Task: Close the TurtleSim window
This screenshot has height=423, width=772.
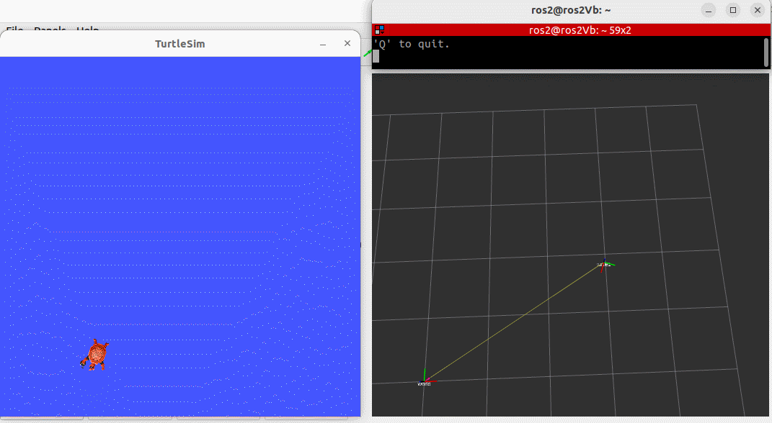Action: tap(347, 43)
